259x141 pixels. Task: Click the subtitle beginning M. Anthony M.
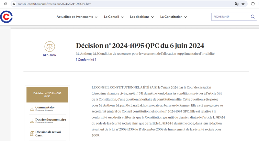pyautogui.click(x=146, y=53)
